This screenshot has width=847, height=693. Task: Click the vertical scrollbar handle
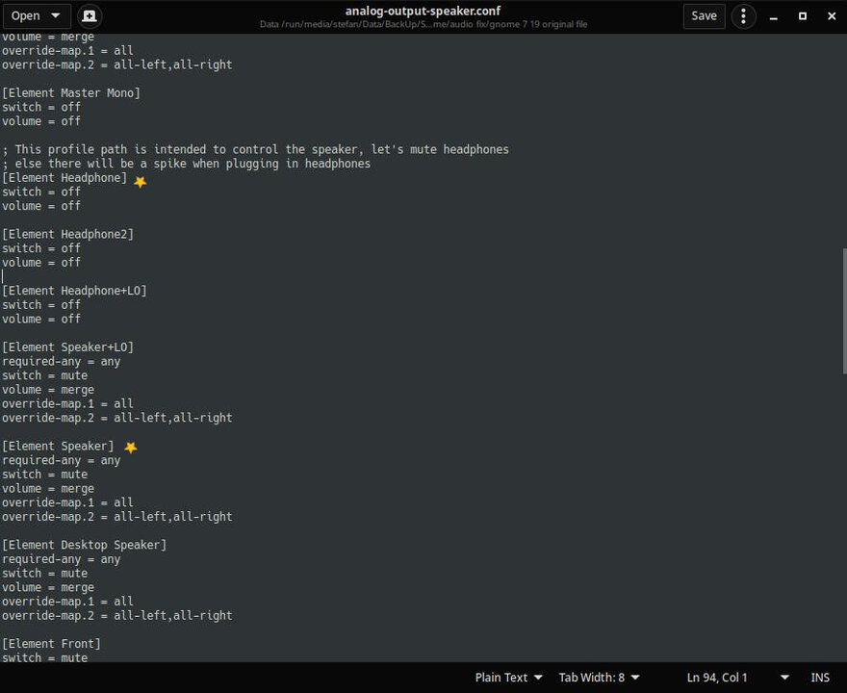[x=844, y=311]
